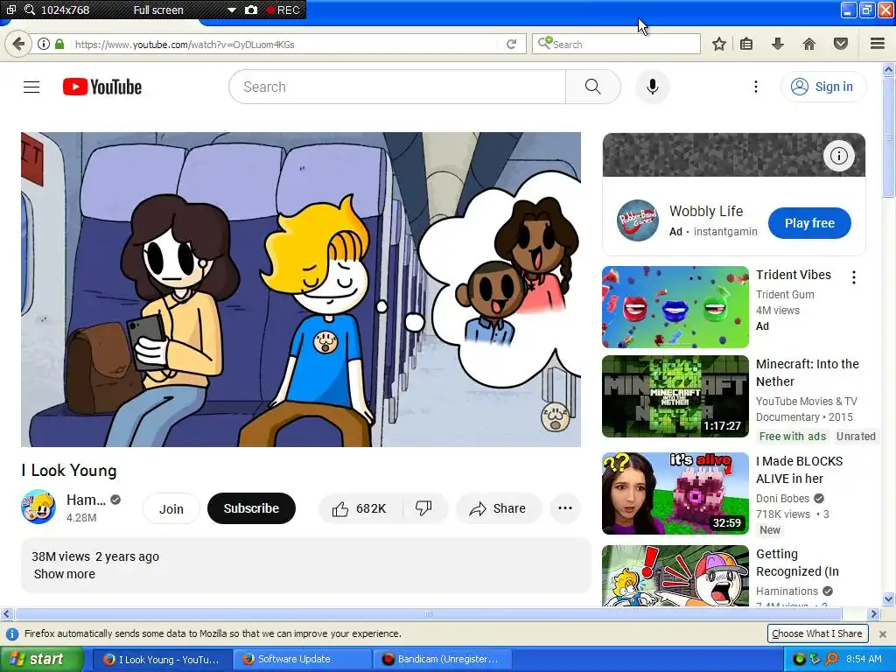Screen dimensions: 896x672
Task: Click the browser back arrow
Action: point(18,44)
